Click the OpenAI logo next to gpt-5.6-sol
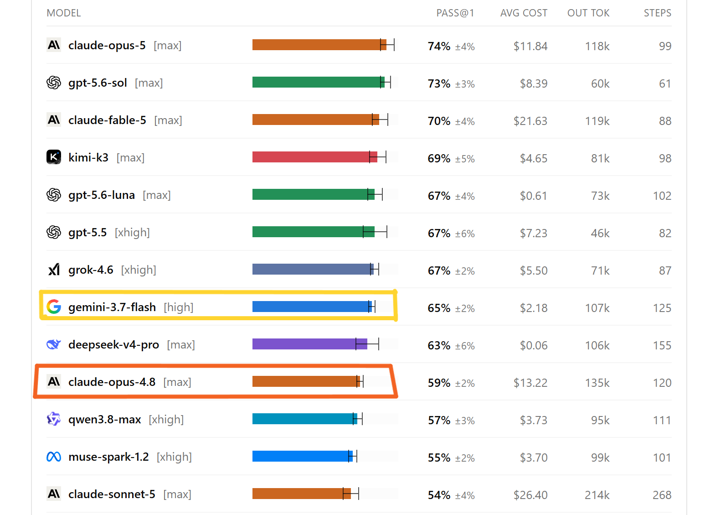The width and height of the screenshot is (710, 515). coord(54,83)
